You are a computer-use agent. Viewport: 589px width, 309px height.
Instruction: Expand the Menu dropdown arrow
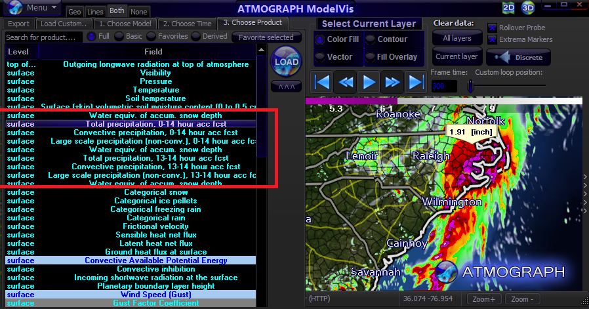54,7
